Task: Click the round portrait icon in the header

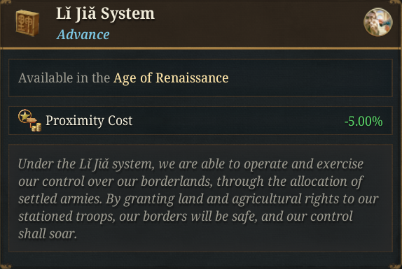Action: click(x=378, y=22)
